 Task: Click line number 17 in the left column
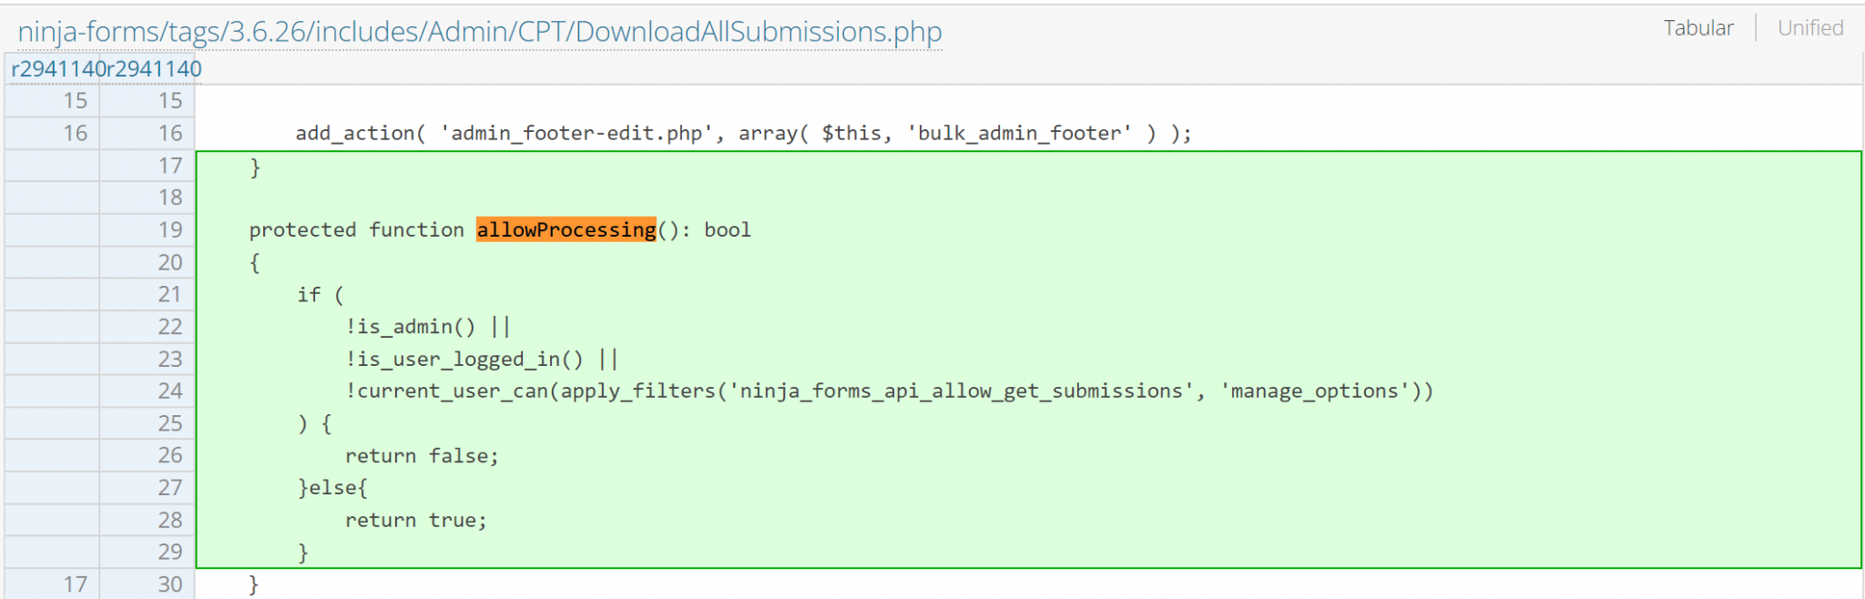point(75,584)
